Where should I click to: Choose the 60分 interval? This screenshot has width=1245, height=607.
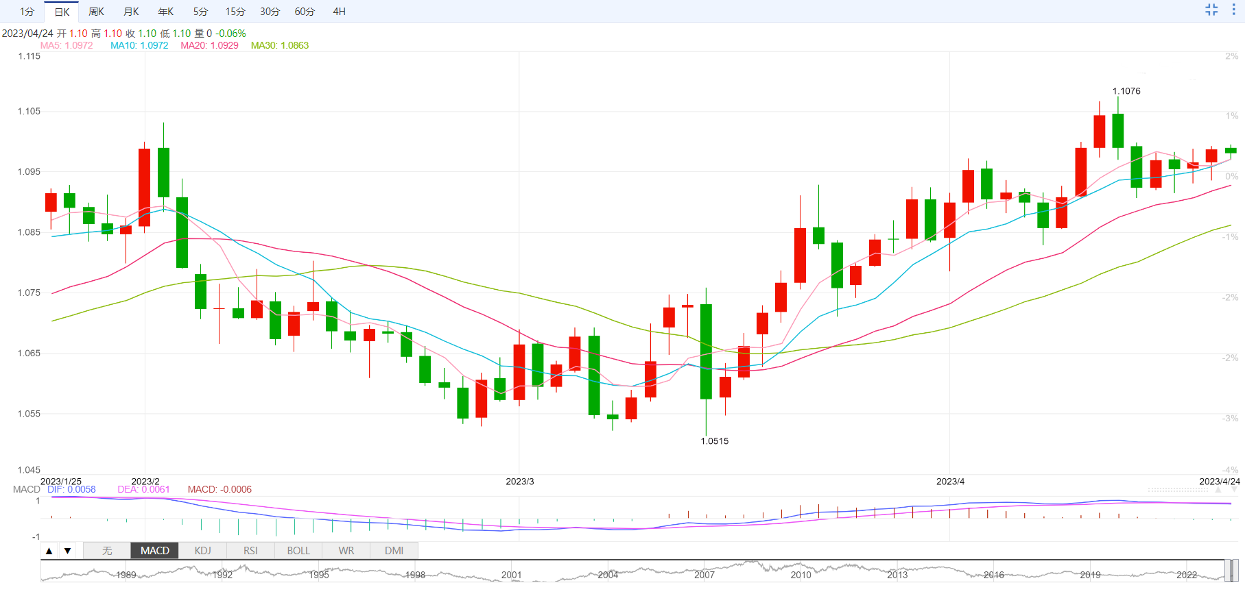click(305, 12)
